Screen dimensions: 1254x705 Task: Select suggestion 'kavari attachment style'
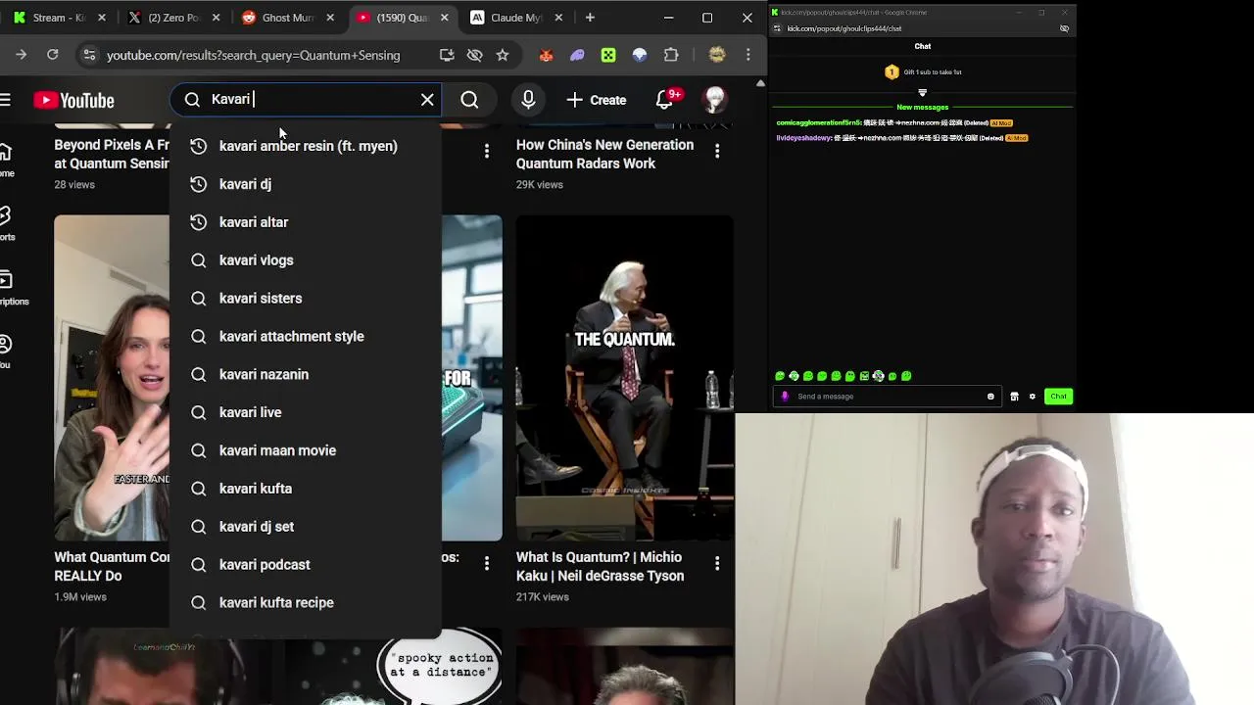pos(306,337)
